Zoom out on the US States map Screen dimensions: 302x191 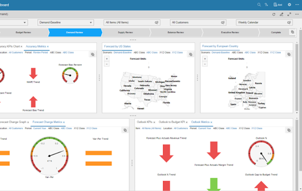107,64
